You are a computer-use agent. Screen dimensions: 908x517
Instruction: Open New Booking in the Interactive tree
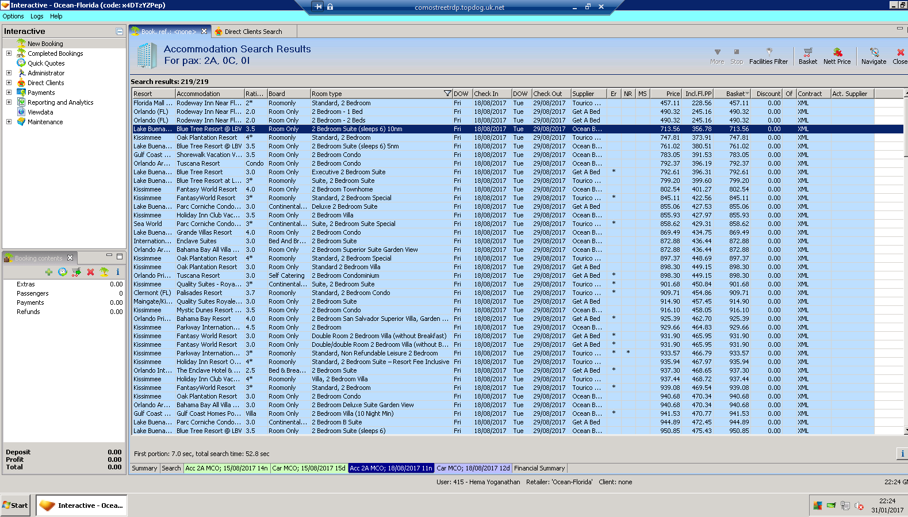[45, 44]
